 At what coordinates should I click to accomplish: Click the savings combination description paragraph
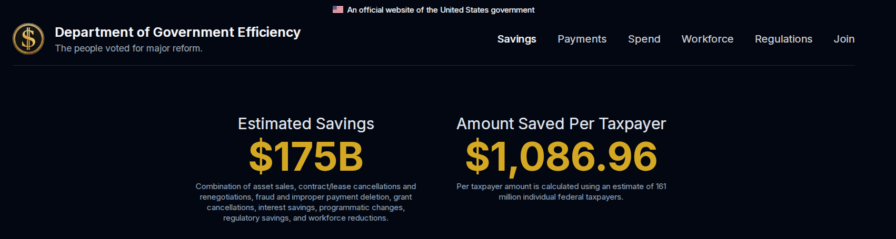(306, 202)
